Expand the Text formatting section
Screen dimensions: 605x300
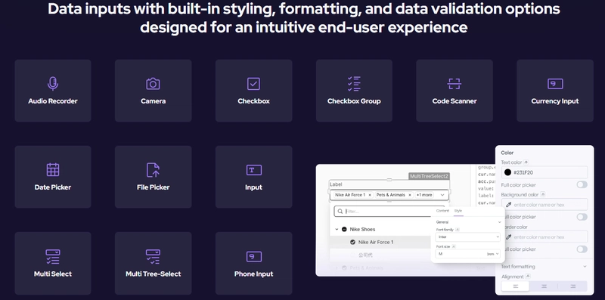(x=544, y=267)
